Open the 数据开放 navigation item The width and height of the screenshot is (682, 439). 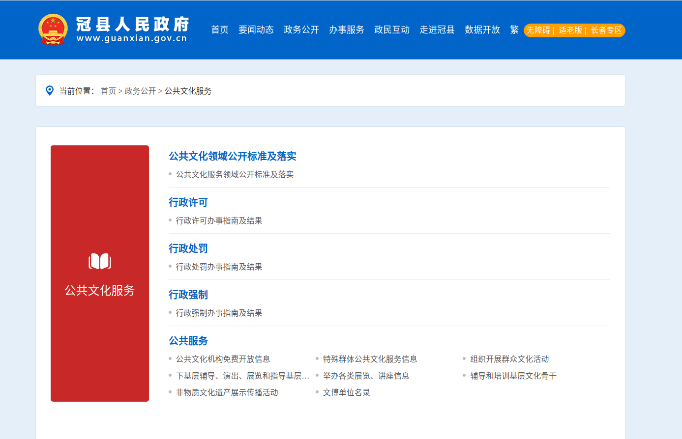(482, 30)
